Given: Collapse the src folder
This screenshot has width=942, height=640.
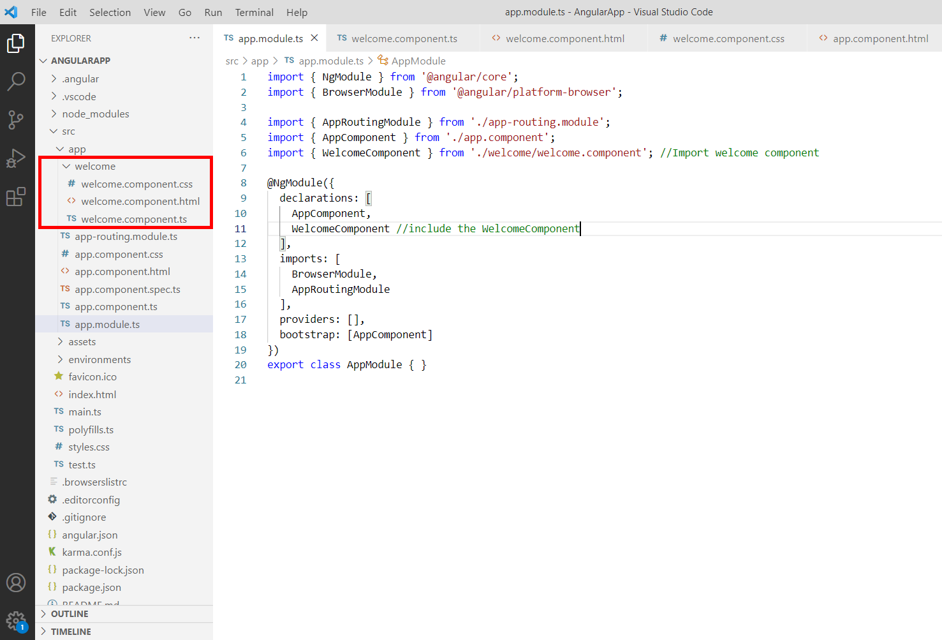Looking at the screenshot, I should [x=54, y=131].
